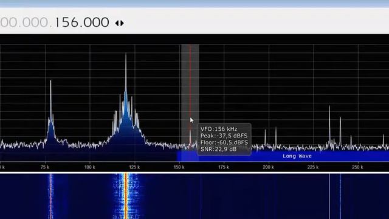This screenshot has height=219, width=389.
Task: Click the 150 k frequency axis label
Action: (x=179, y=167)
